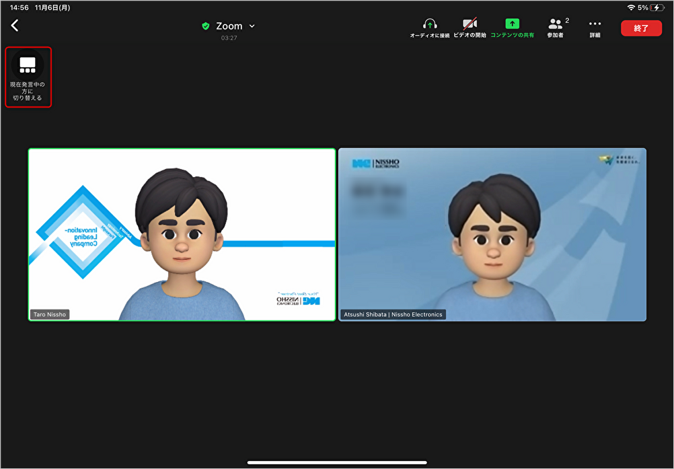Tap the battery charging indicator
The width and height of the screenshot is (674, 469).
(657, 7)
